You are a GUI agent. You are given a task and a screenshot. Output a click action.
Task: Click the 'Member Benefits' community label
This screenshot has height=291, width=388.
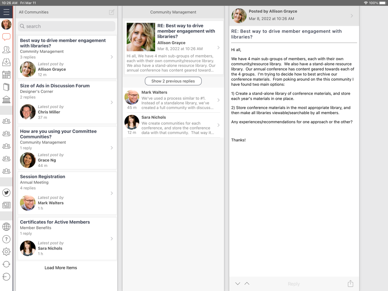tap(36, 228)
